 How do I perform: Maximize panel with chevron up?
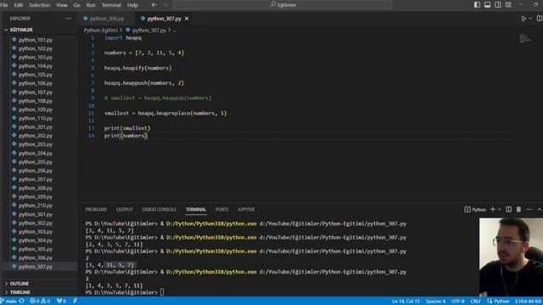(540, 209)
